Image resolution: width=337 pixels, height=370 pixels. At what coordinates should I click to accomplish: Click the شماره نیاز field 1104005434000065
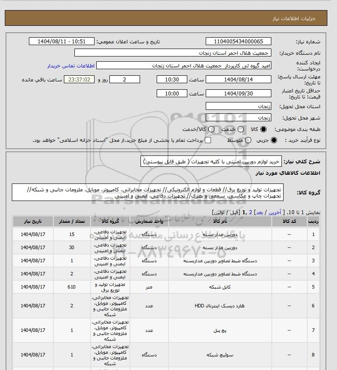239,41
